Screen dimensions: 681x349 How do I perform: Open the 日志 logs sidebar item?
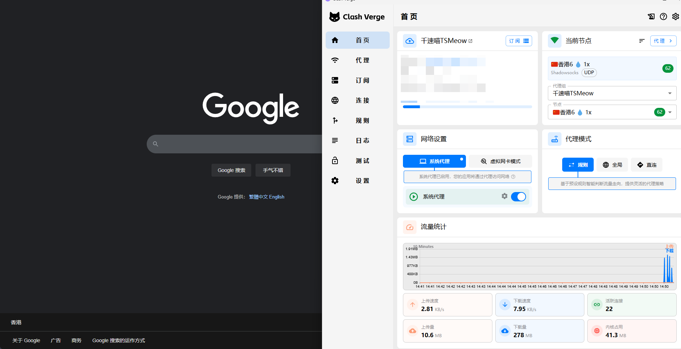[357, 140]
